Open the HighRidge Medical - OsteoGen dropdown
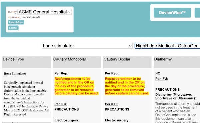200x123 pixels. (x=167, y=46)
